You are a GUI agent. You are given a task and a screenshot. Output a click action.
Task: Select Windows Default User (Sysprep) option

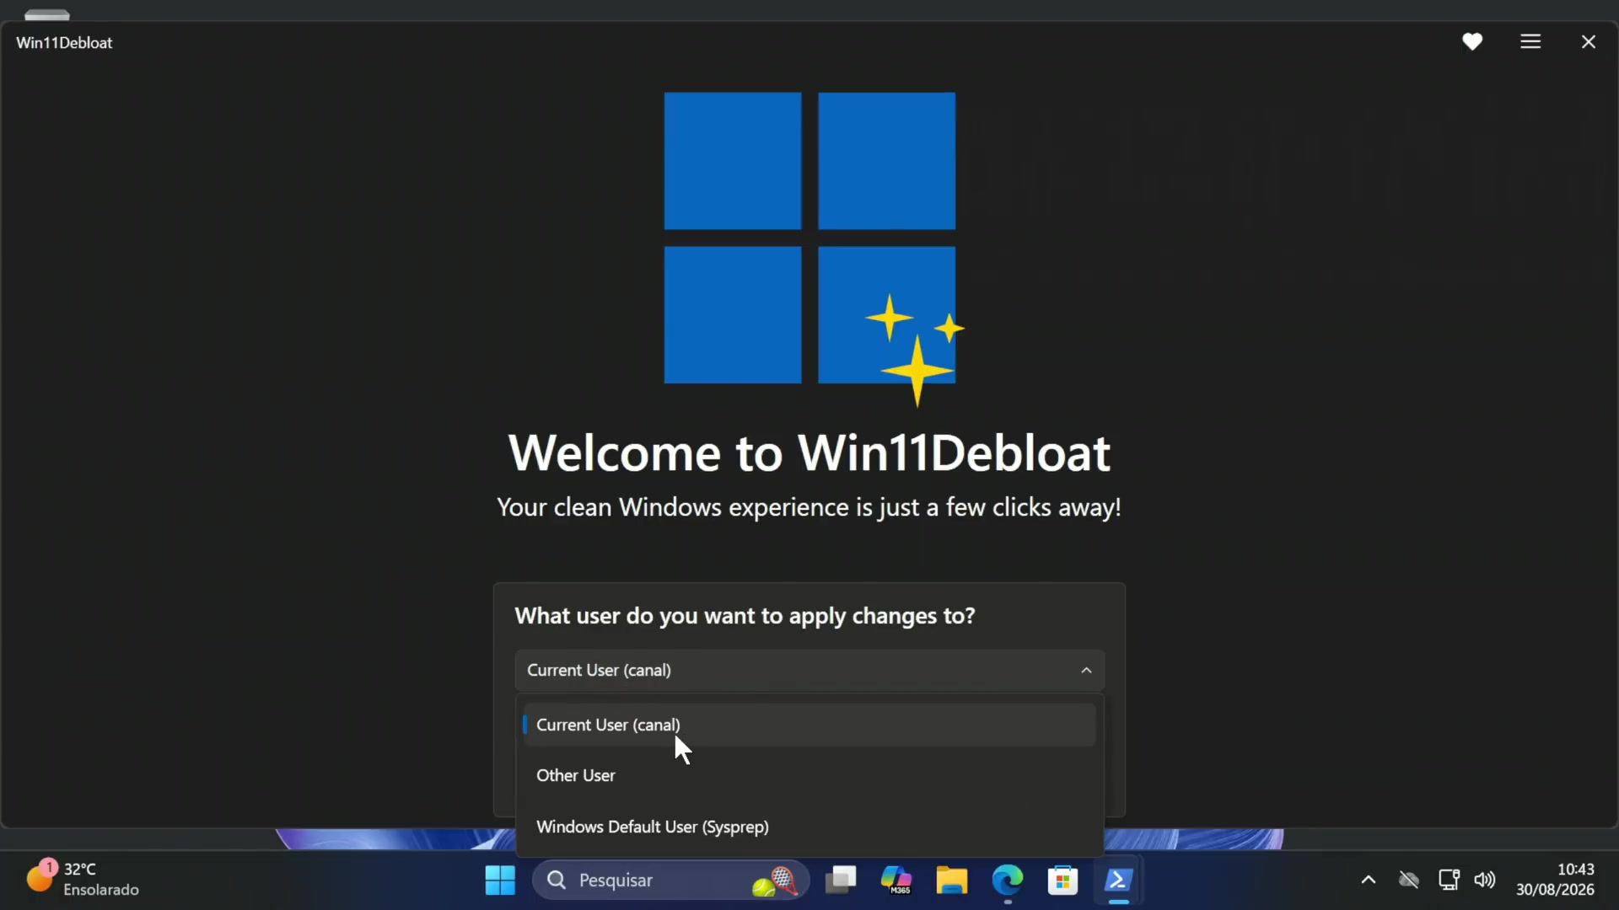tap(809, 827)
